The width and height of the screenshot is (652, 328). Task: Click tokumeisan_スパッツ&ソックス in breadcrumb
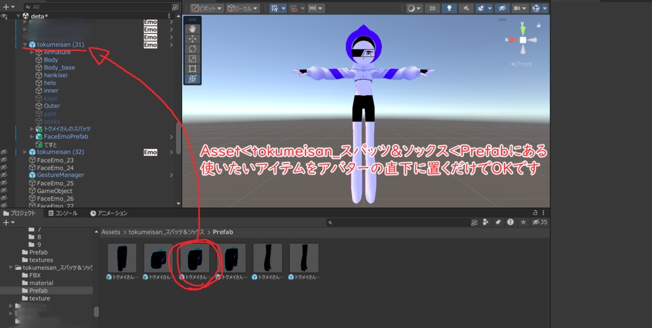point(166,232)
